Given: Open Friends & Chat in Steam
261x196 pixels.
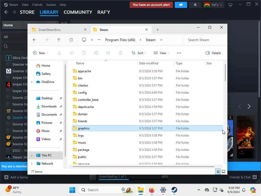Looking at the screenshot, I should coord(243,177).
